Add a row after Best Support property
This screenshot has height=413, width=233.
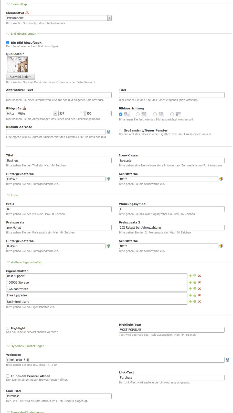pyautogui.click(x=190, y=276)
